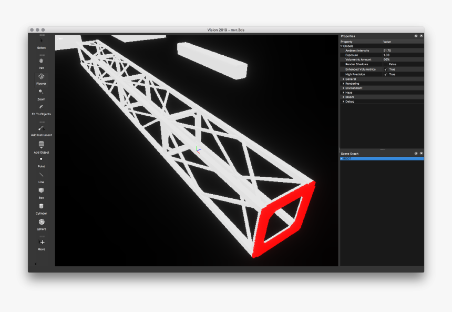The height and width of the screenshot is (312, 452).
Task: Disable Enhanced Volumetrics
Action: [x=386, y=69]
